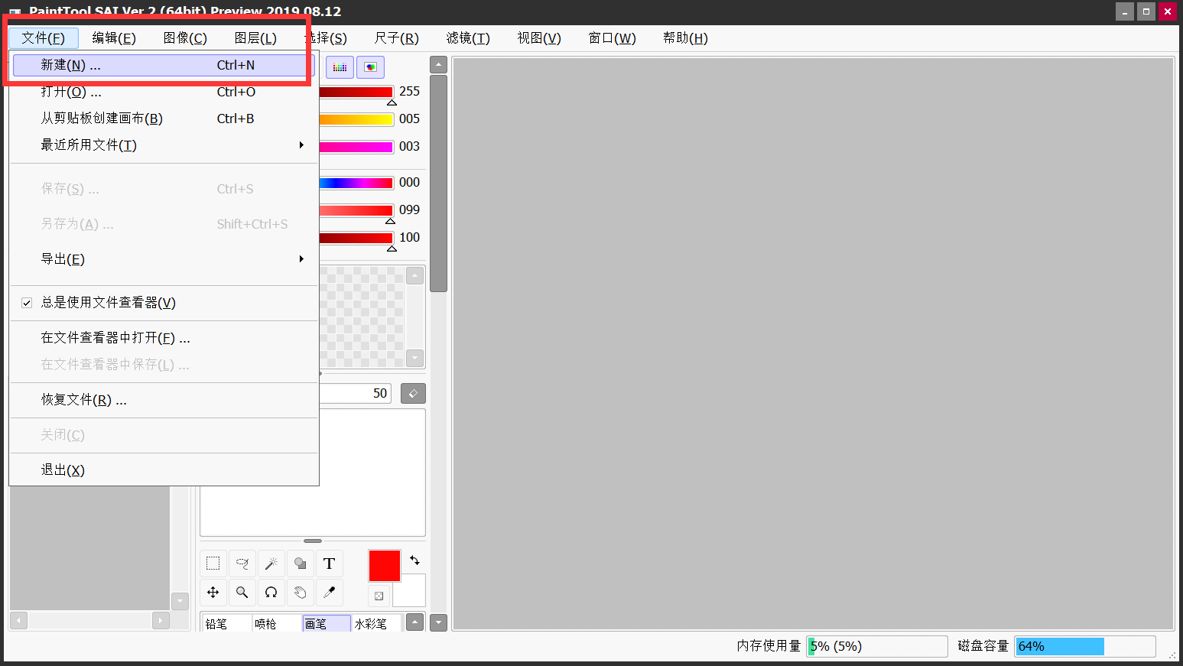This screenshot has height=666, width=1183.
Task: Adjust the red slider showing 255
Action: (356, 92)
